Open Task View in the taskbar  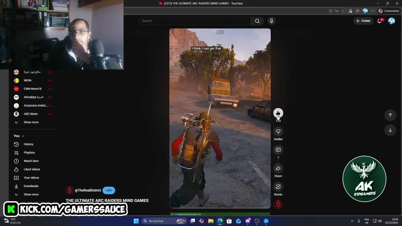(x=193, y=221)
